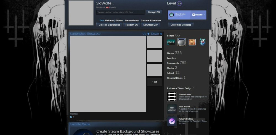Open the Screenshots 792 link
The height and width of the screenshot is (135, 276).
tap(177, 63)
